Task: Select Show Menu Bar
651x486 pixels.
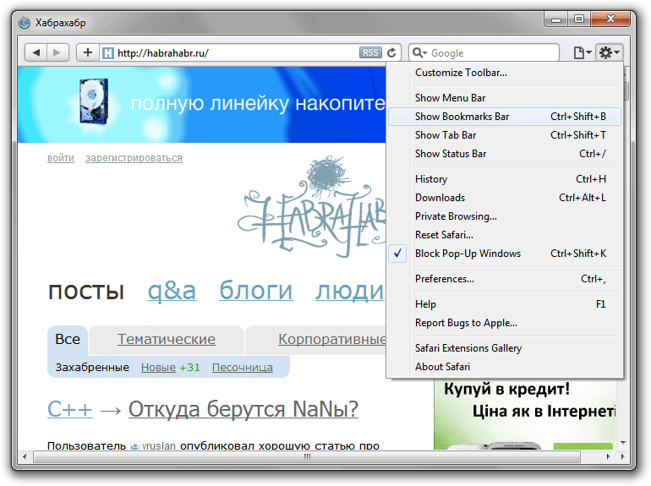Action: (x=505, y=98)
